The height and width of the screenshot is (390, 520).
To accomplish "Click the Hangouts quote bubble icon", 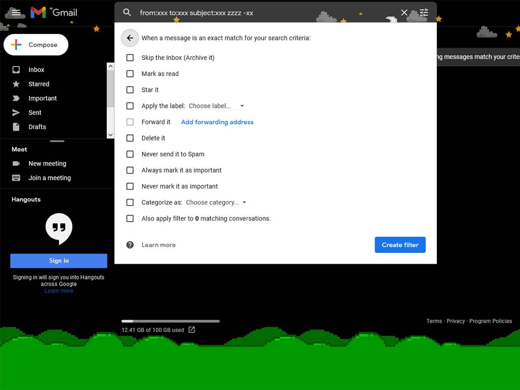I will [59, 228].
